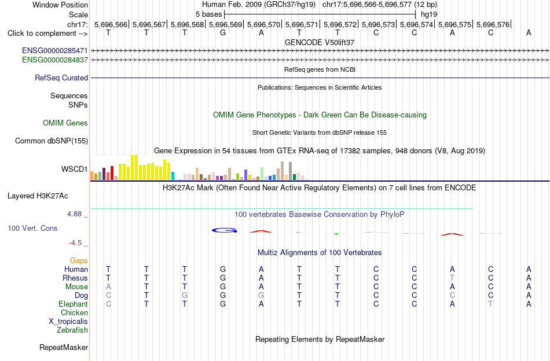
Task: Click the G base in the complement row
Action: 223,33
